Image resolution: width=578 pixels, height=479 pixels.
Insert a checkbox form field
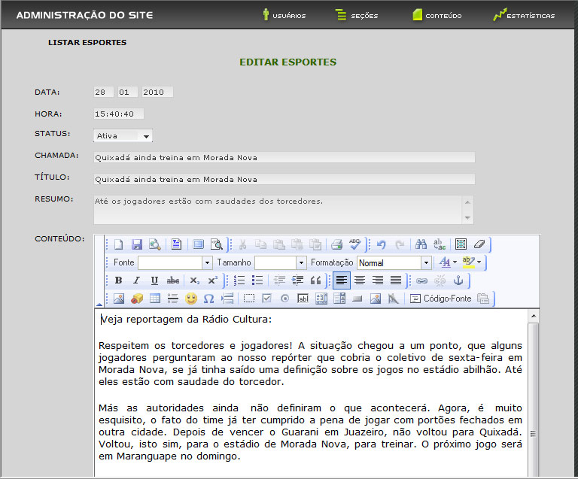click(266, 299)
